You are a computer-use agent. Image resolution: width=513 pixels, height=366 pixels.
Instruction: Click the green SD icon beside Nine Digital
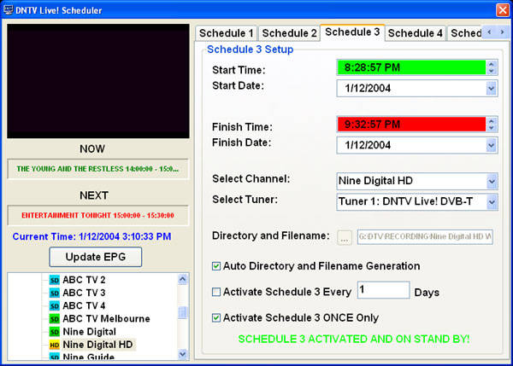click(55, 332)
